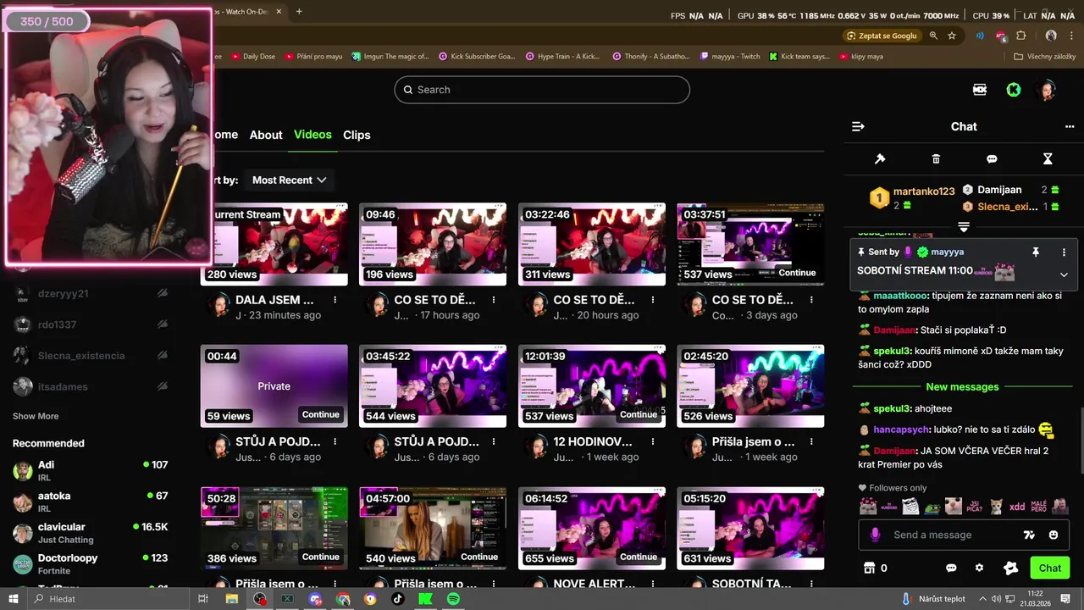Open options for DALA JSEM video

[335, 300]
